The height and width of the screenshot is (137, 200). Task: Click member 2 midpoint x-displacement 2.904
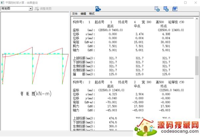(x=139, y=94)
